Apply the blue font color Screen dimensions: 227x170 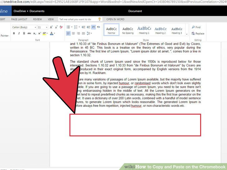pyautogui.click(x=51, y=33)
